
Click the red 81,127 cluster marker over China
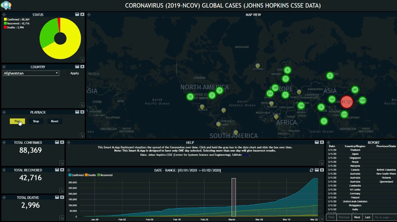[x=346, y=102]
